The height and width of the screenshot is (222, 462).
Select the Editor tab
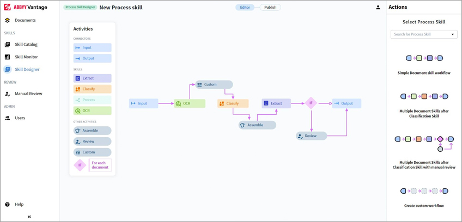click(x=245, y=8)
